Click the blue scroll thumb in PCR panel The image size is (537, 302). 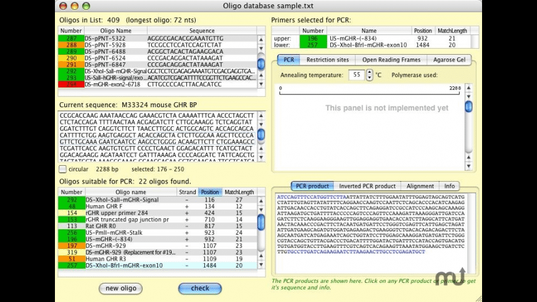coord(468,107)
